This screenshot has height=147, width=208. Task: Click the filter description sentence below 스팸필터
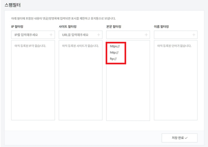[x=63, y=18]
